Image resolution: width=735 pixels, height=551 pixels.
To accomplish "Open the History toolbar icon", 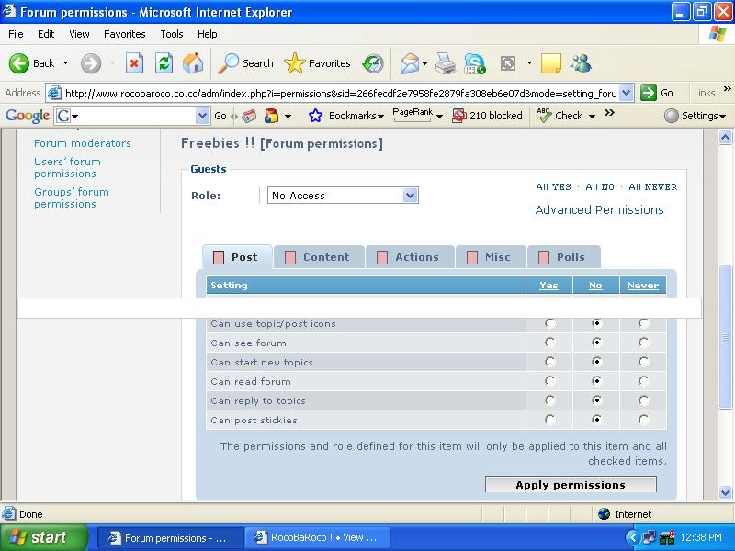I will pos(373,63).
